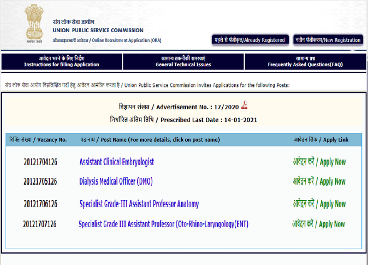Image resolution: width=368 pixels, height=265 pixels.
Task: Click vacancy number 20121707126
Action: pyautogui.click(x=40, y=224)
